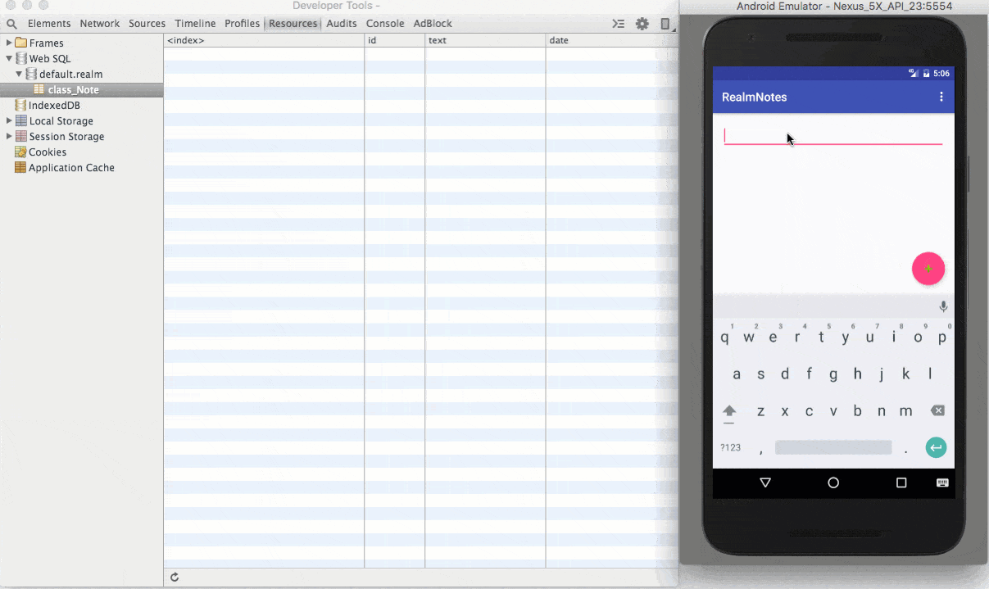Tap the shift key on keyboard
This screenshot has width=989, height=589.
point(729,411)
